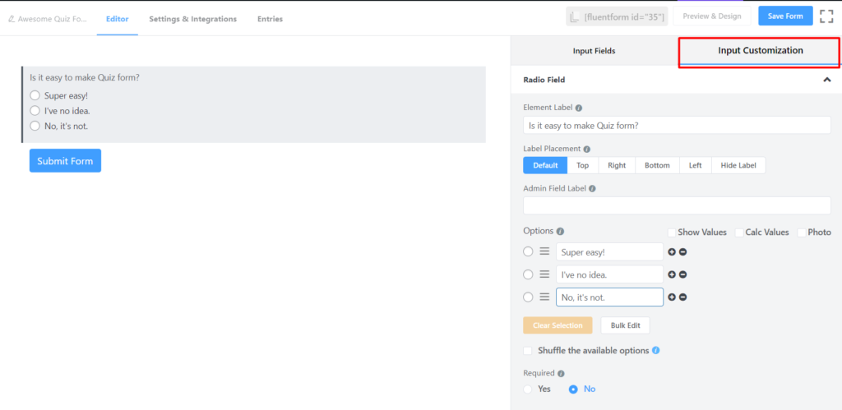Screen dimensions: 842x410
Task: Switch to Input Customization tab
Action: click(761, 51)
